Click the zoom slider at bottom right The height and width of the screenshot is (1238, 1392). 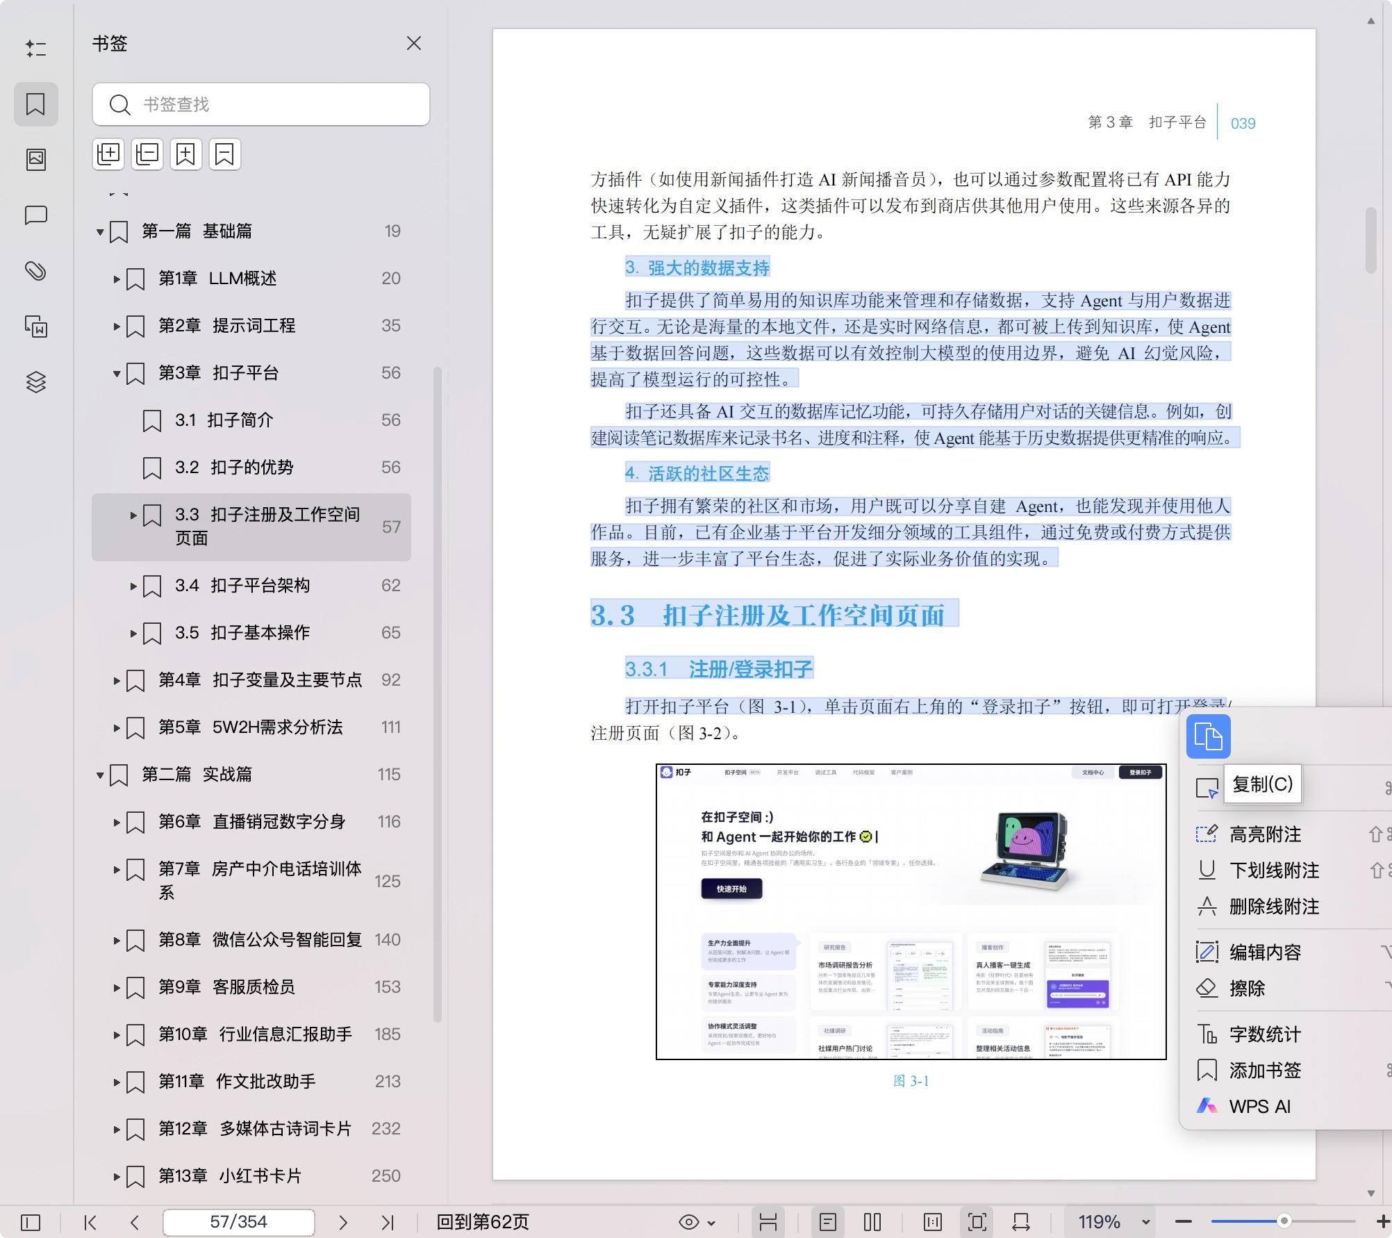[x=1284, y=1222]
